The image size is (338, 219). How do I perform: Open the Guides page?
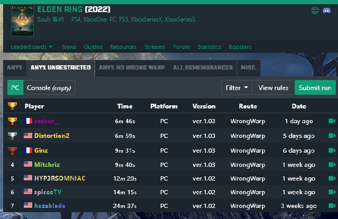tap(93, 47)
